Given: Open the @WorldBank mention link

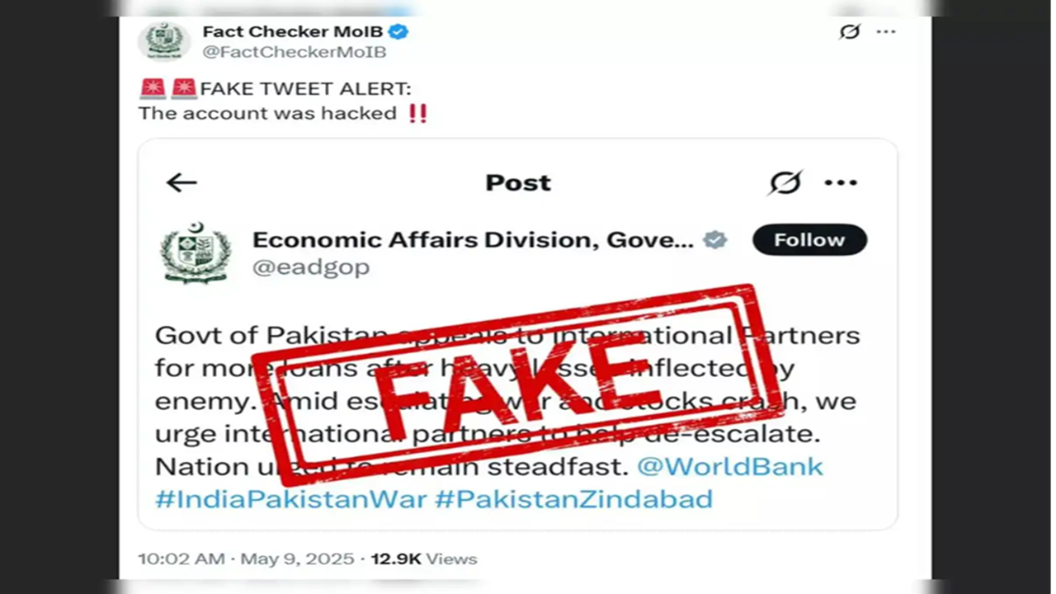Looking at the screenshot, I should pyautogui.click(x=730, y=466).
